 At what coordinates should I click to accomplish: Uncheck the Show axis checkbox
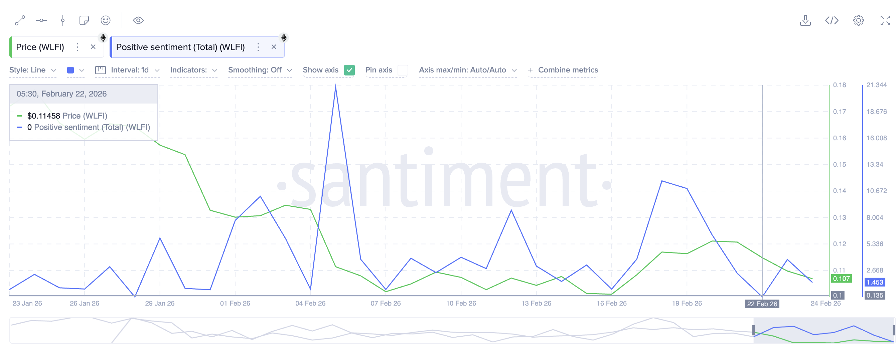(349, 70)
